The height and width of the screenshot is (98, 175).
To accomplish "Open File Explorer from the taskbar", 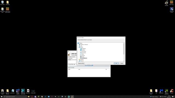I will pyautogui.click(x=28, y=97).
